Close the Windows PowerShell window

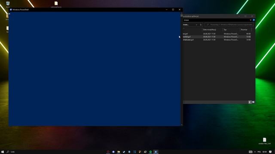click(x=180, y=9)
